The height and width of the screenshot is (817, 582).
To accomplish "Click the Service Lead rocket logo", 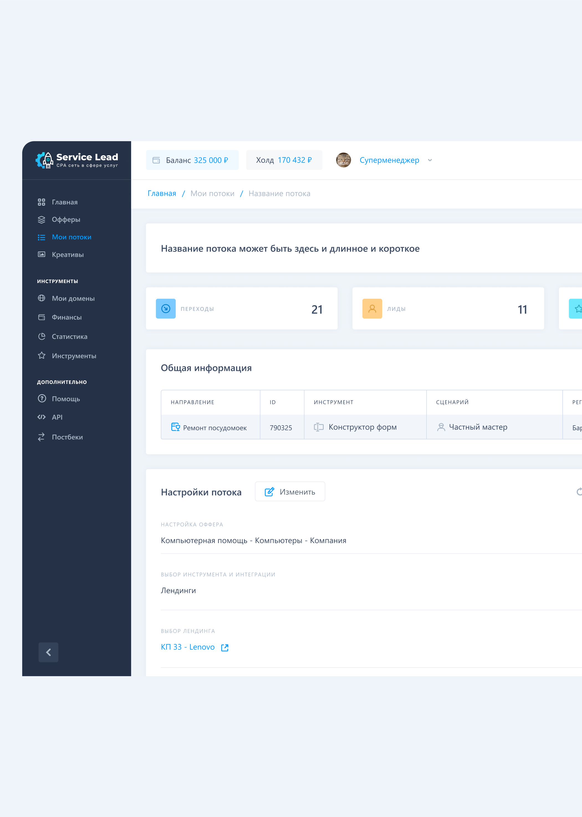I will click(x=45, y=160).
